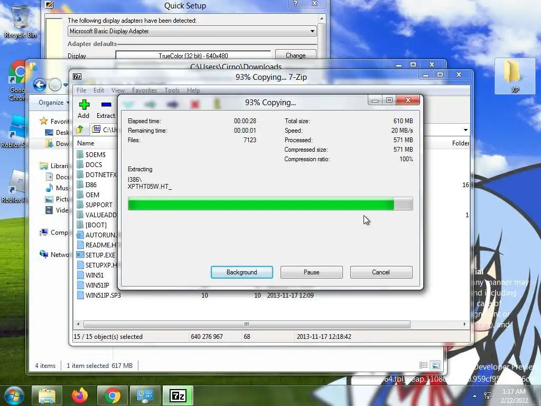Select the SETUP.EXE file

click(x=100, y=255)
